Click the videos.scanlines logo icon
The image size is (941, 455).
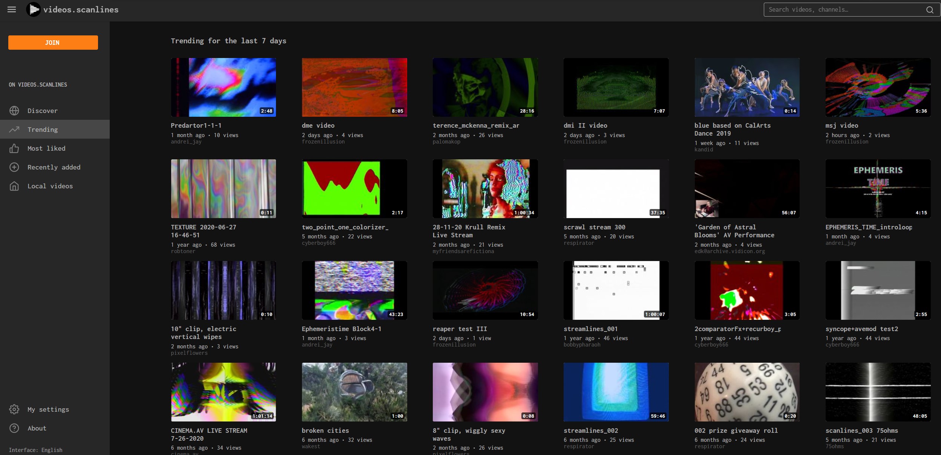point(33,9)
